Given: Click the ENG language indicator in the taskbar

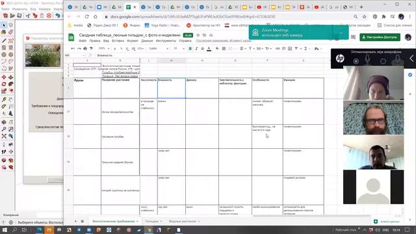Looking at the screenshot, I should click(385, 230).
